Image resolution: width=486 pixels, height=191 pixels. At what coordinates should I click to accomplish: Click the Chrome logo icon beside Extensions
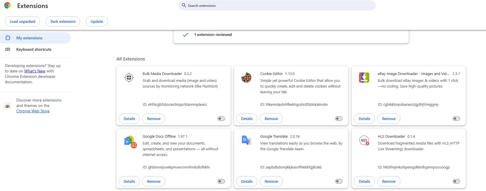[x=7, y=5]
